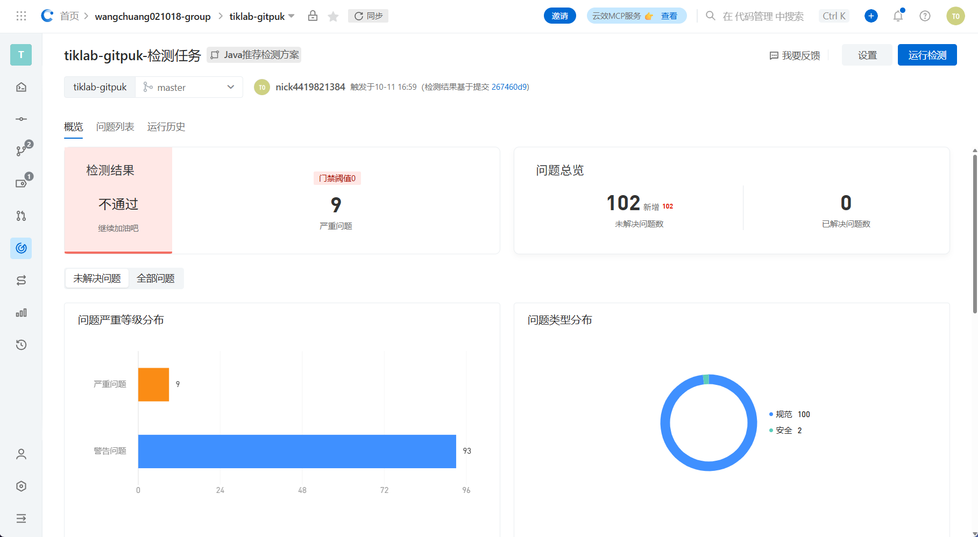Open the help question-mark icon
The image size is (978, 537).
pyautogui.click(x=925, y=16)
